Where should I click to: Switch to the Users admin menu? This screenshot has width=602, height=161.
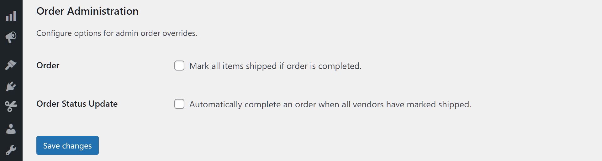(11, 129)
